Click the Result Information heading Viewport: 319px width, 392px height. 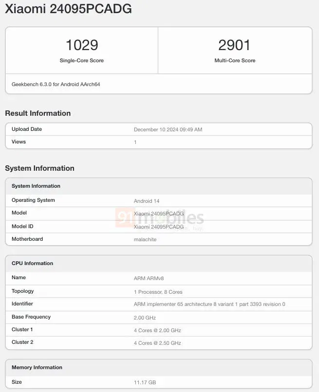coord(38,113)
